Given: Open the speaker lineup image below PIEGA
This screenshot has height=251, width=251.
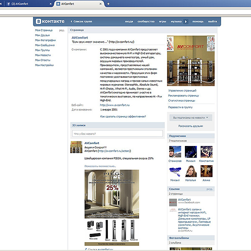Looking at the screenshot, I should point(112,232).
